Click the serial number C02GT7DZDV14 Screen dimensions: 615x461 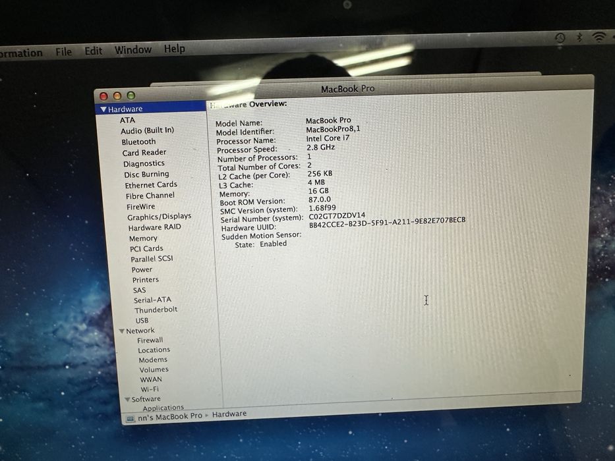point(337,216)
